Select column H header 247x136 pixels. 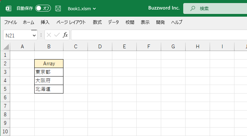coord(197,47)
